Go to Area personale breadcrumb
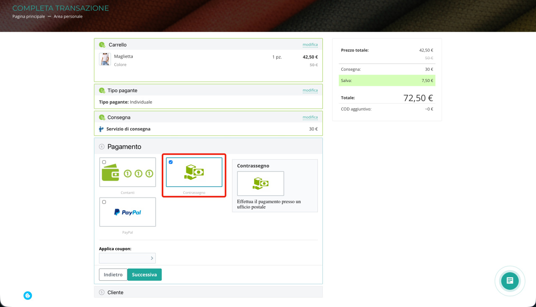The width and height of the screenshot is (536, 307). pos(68,16)
